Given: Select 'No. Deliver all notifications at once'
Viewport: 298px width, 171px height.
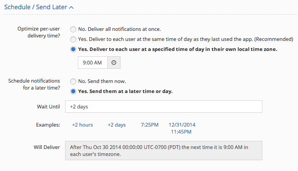Looking at the screenshot, I should tap(73, 29).
